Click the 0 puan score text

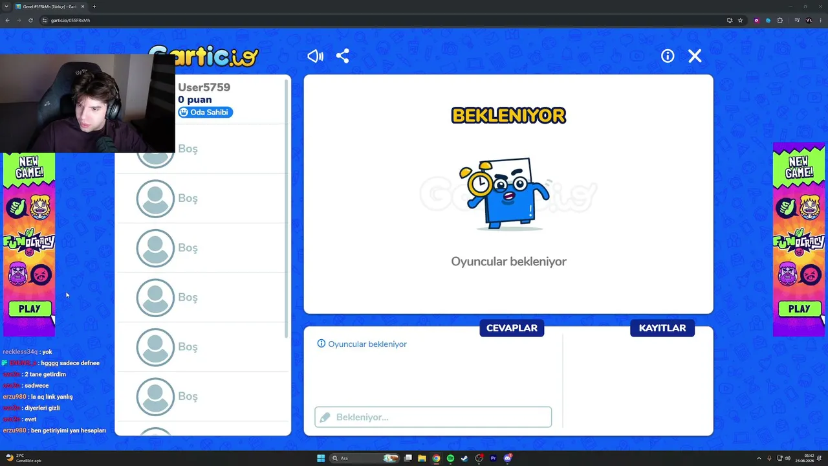point(195,100)
